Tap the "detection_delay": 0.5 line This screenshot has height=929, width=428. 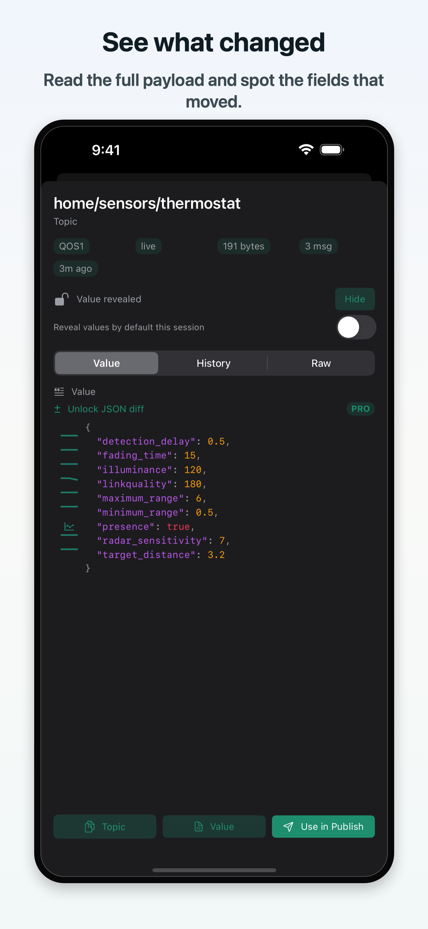coord(163,441)
